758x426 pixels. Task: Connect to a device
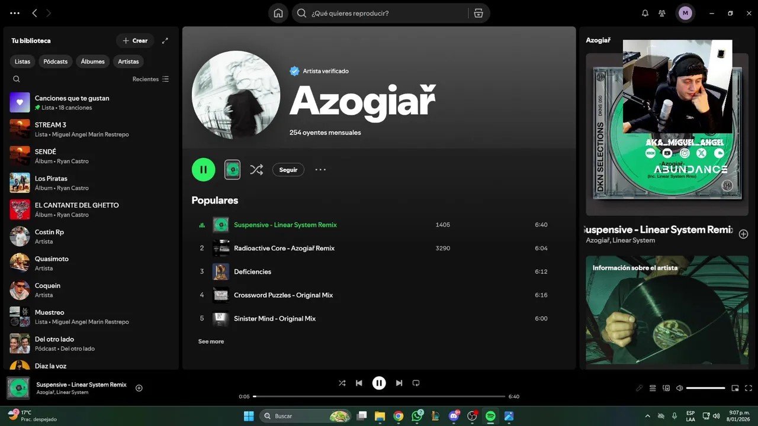click(x=666, y=388)
